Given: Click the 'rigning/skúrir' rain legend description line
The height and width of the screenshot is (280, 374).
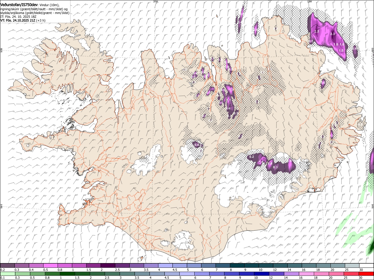Looking at the screenshot, I should (34, 9).
